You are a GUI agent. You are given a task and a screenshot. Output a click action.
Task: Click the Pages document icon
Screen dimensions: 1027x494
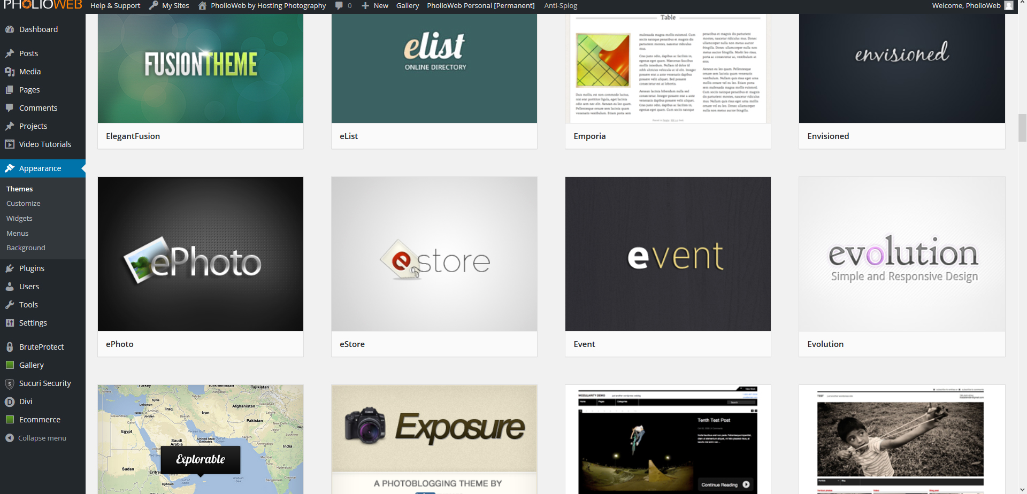[10, 90]
